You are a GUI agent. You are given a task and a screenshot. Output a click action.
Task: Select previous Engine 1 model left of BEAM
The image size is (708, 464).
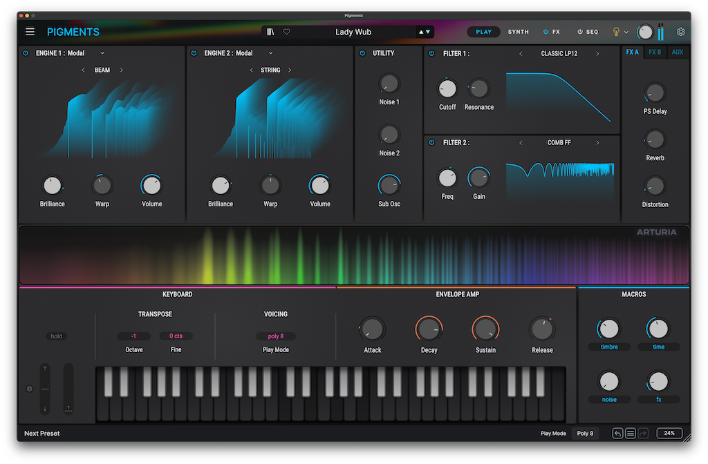(x=83, y=70)
